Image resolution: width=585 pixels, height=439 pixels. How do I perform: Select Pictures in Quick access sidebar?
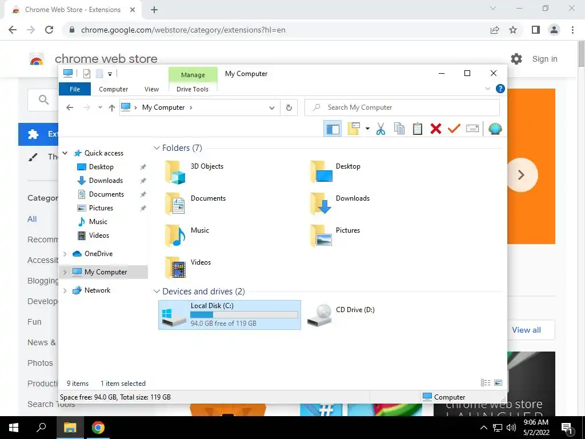coord(101,208)
